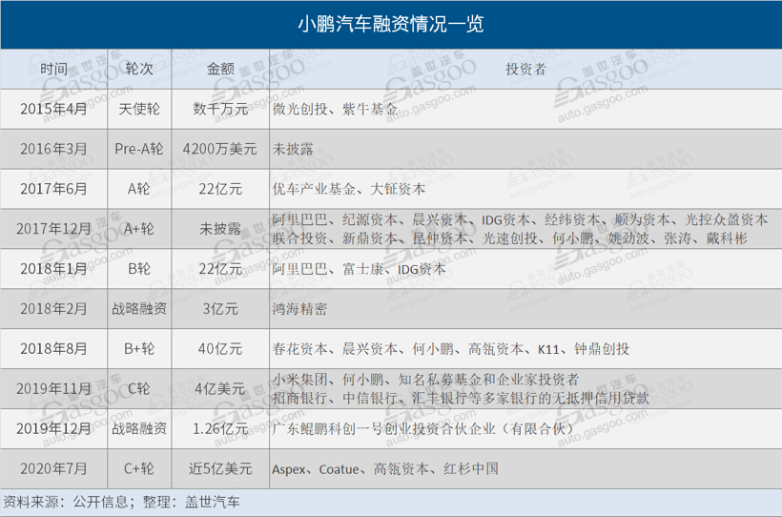This screenshot has height=517, width=782.
Task: Click the 2020年7月 date cell
Action: coord(53,468)
